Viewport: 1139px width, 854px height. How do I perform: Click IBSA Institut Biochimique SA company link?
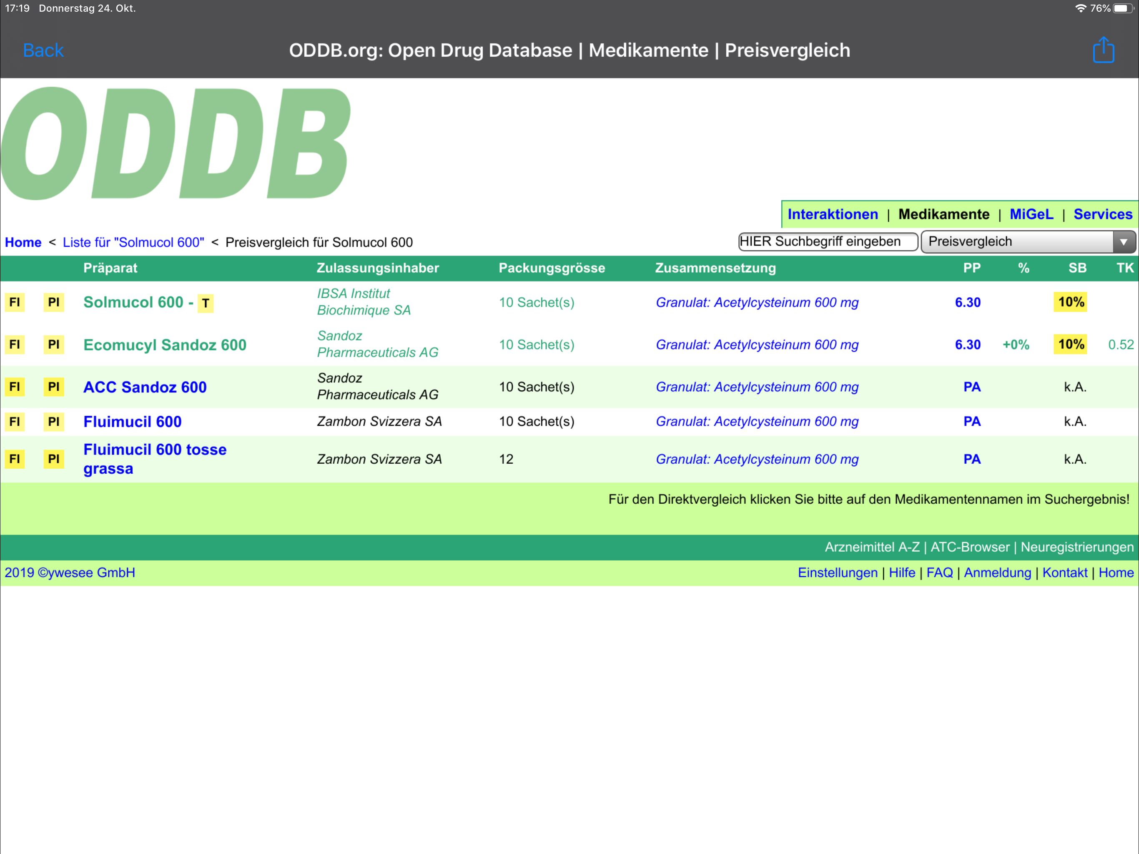coord(364,302)
